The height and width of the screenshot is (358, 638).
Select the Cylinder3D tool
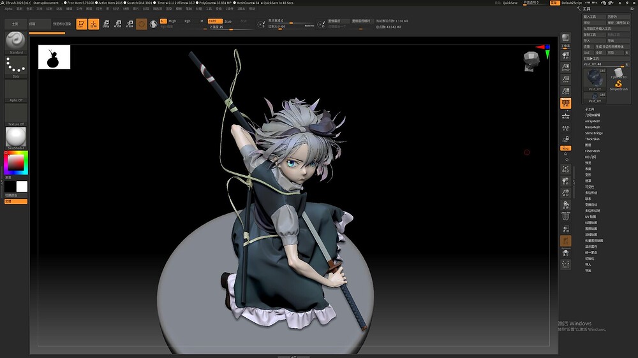tap(618, 73)
